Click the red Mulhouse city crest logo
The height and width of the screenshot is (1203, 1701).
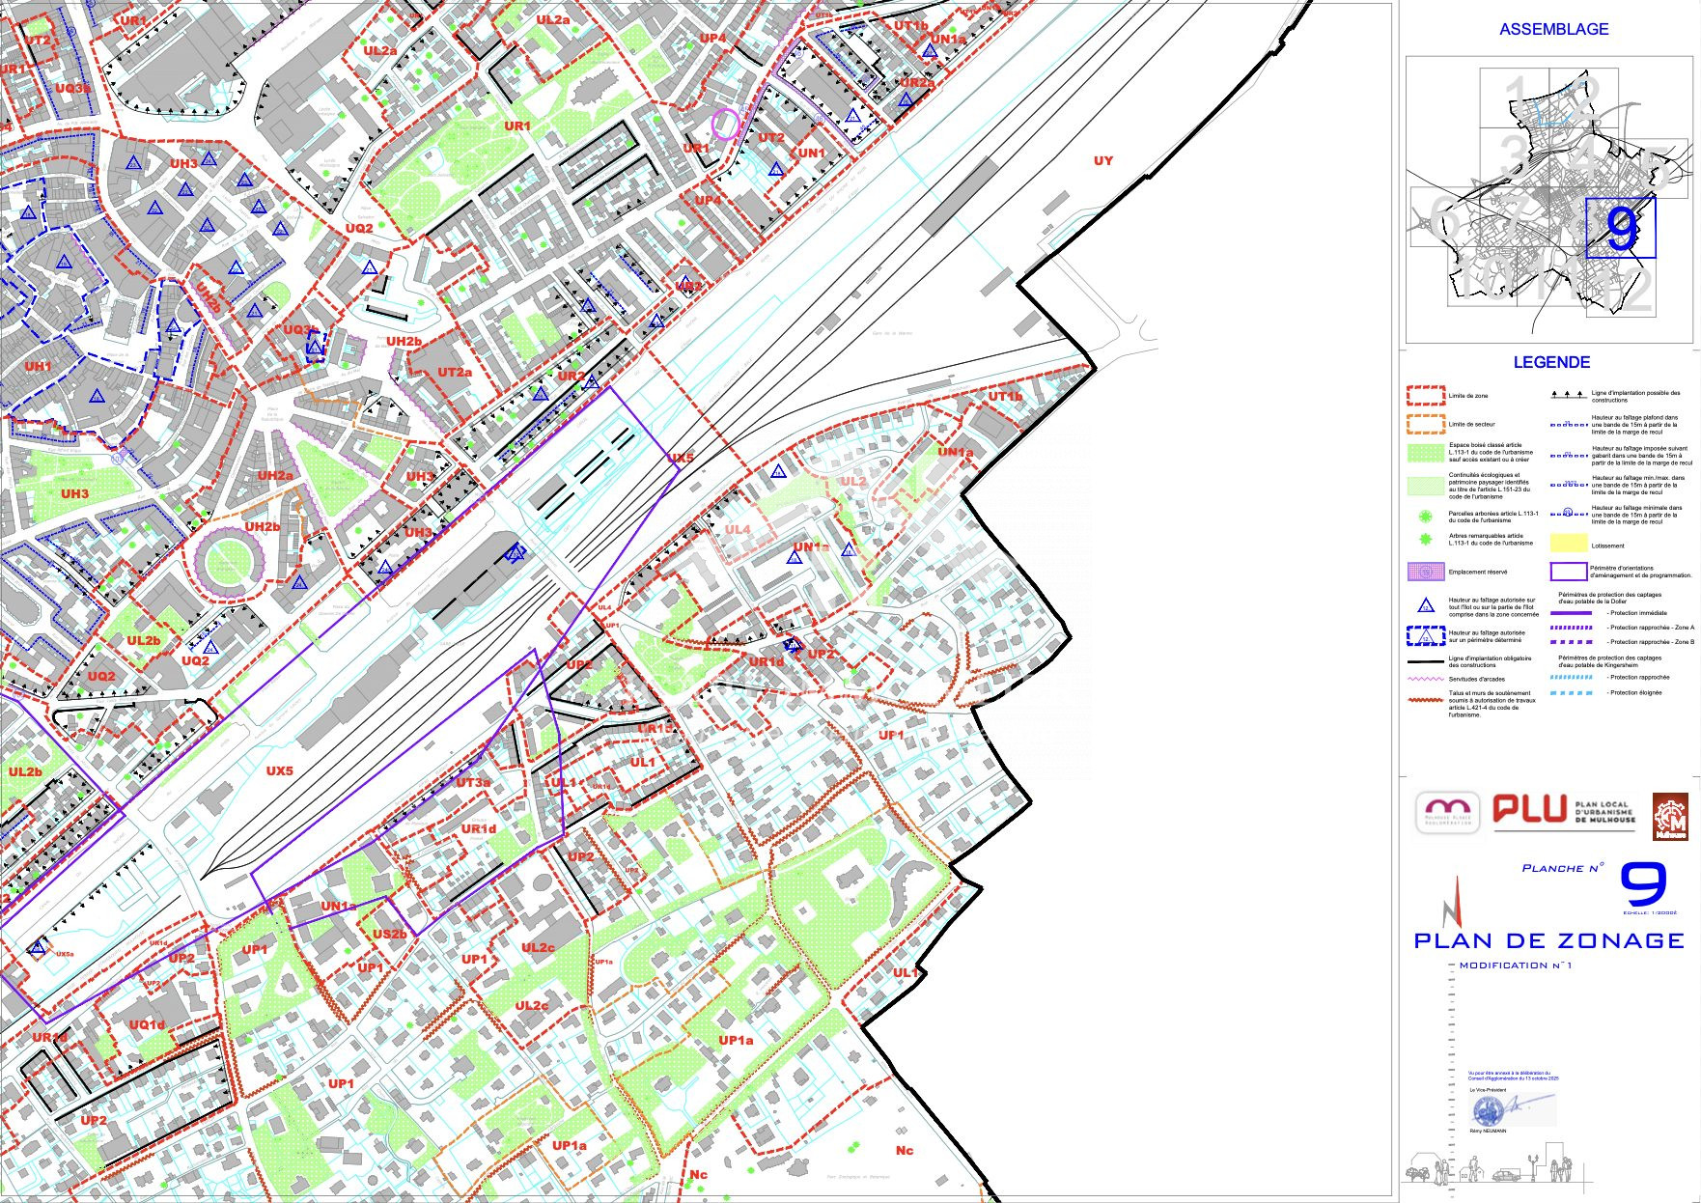tap(1670, 817)
